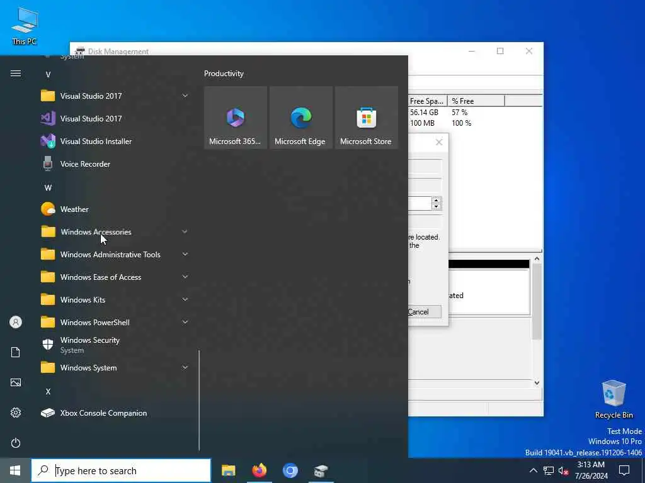Close the Disk Management dialog with X
645x483 pixels.
click(x=439, y=142)
